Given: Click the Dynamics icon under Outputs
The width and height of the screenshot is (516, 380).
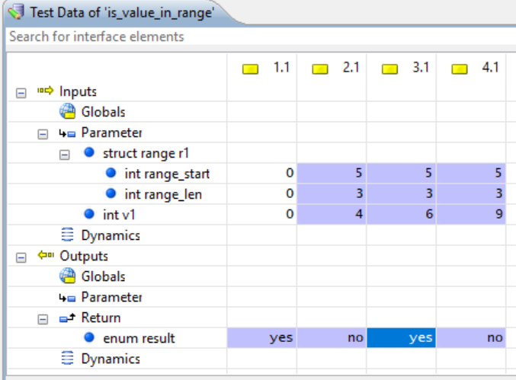Looking at the screenshot, I should (x=68, y=358).
